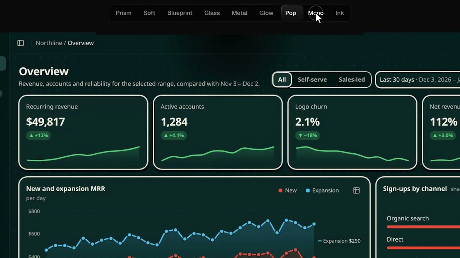Click the Expansion $290 chart label
This screenshot has height=258, width=460.
coord(339,241)
